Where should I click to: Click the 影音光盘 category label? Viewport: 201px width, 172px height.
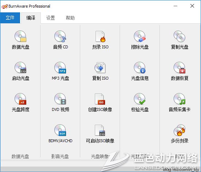coord(60,156)
